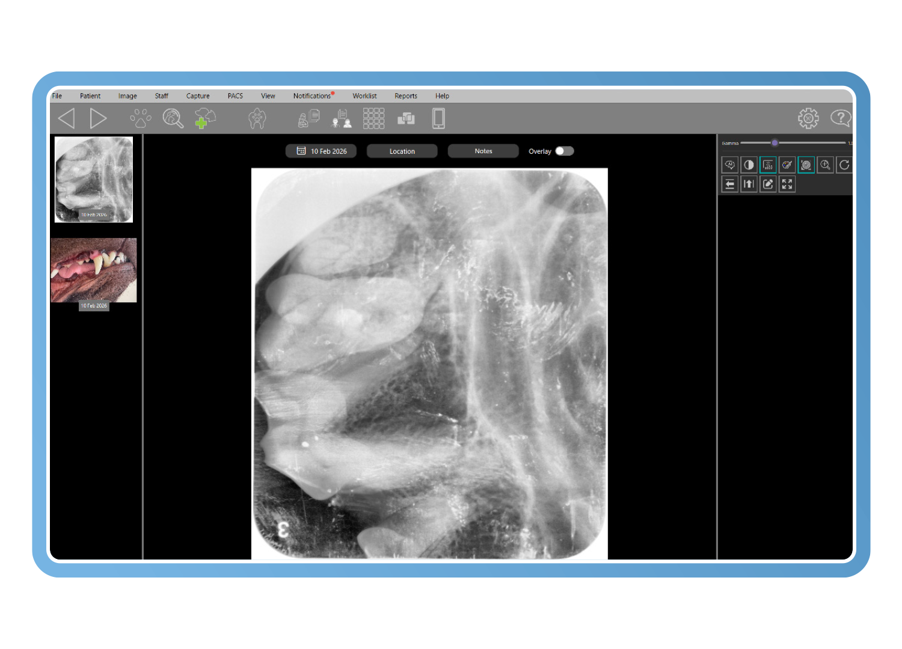Open the Capture menu

(198, 96)
